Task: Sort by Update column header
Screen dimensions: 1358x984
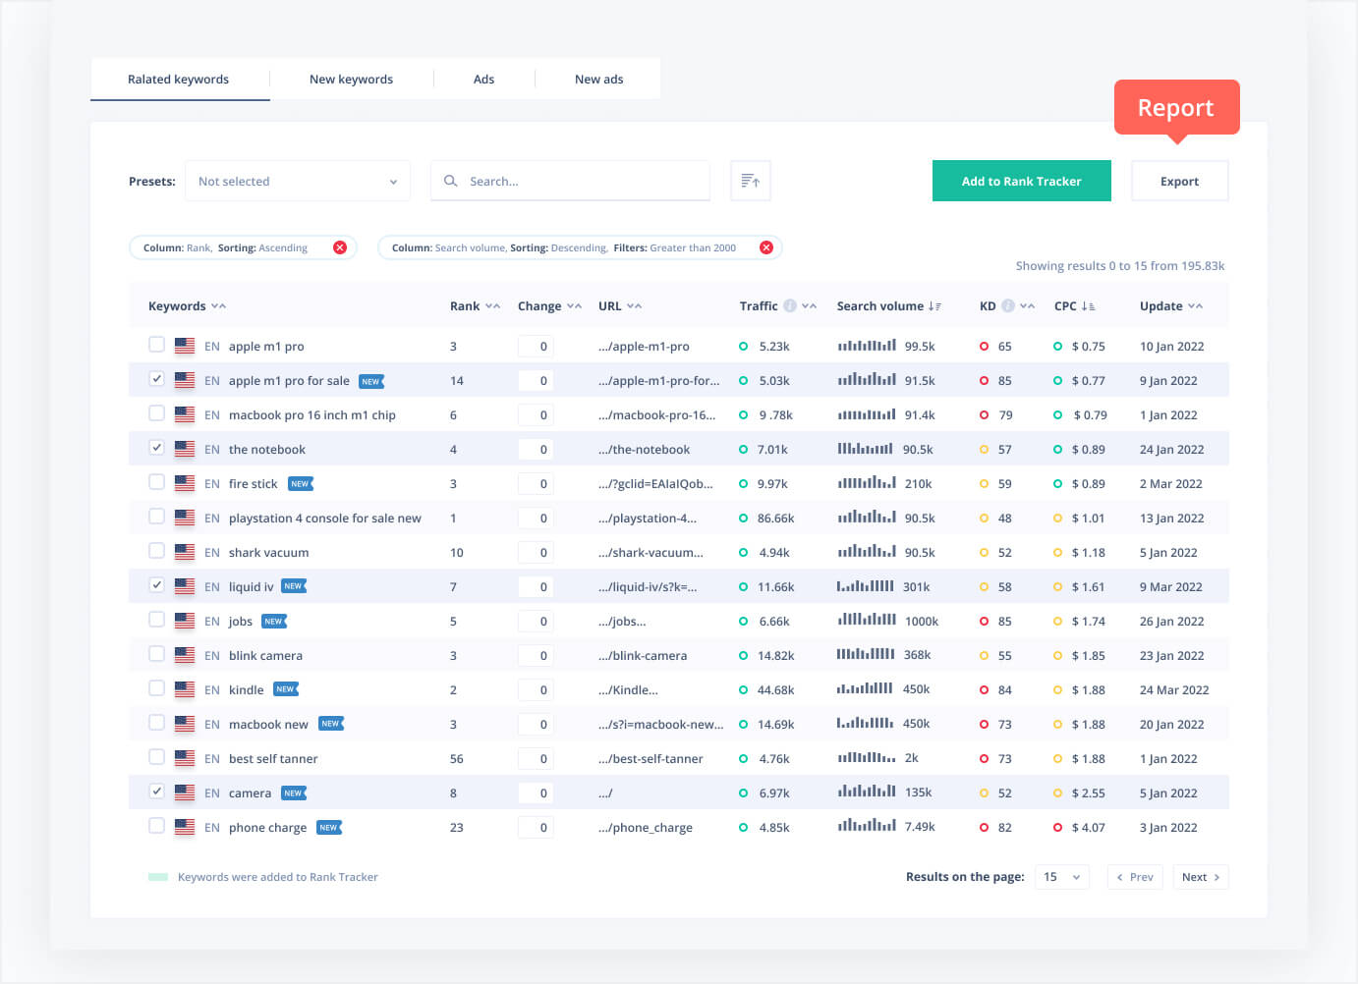Action: [x=1171, y=306]
